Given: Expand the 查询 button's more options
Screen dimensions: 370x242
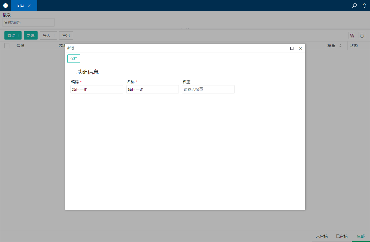Looking at the screenshot, I should point(19,36).
